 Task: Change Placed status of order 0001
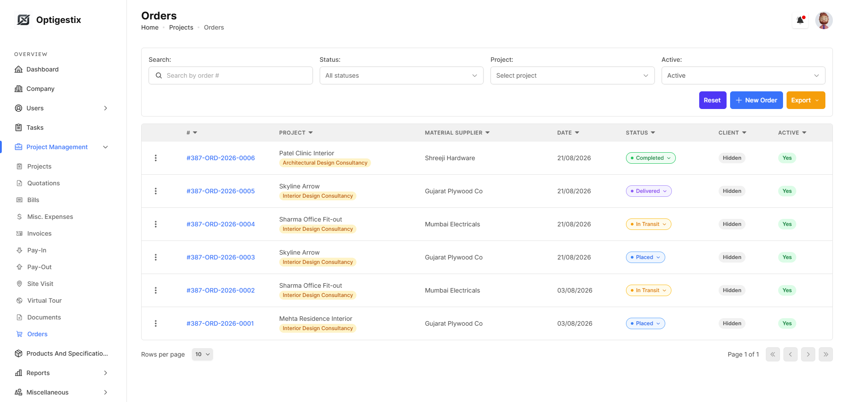coord(645,323)
